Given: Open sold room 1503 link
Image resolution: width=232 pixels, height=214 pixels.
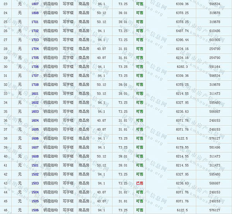Looking at the screenshot, I should pyautogui.click(x=35, y=183).
